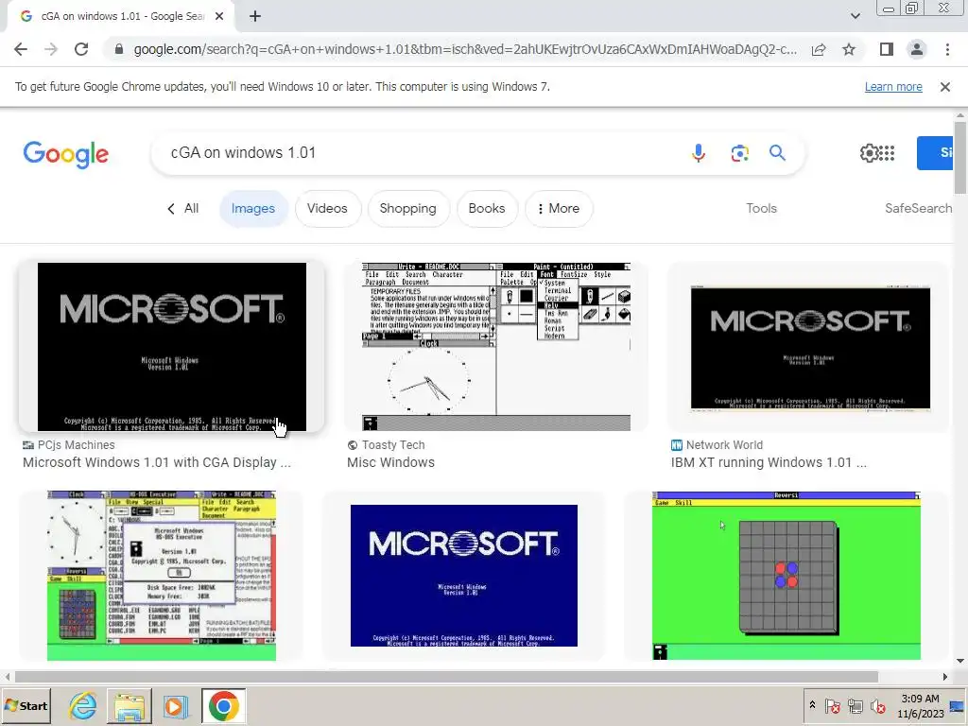Share this page from address bar
The image size is (968, 726).
pos(819,49)
